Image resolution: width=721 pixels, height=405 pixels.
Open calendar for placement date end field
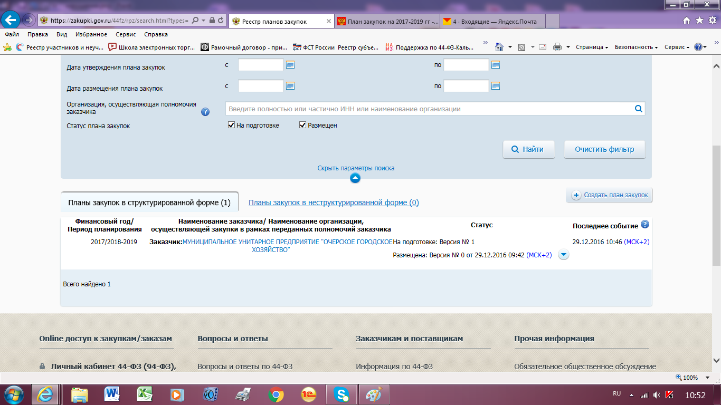[x=495, y=86]
